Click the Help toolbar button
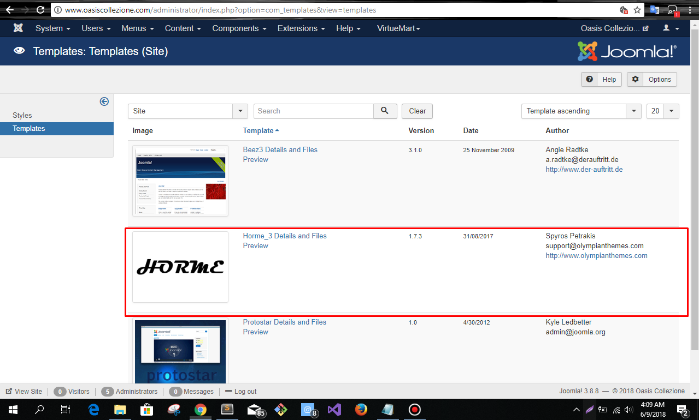The width and height of the screenshot is (699, 420). point(601,79)
